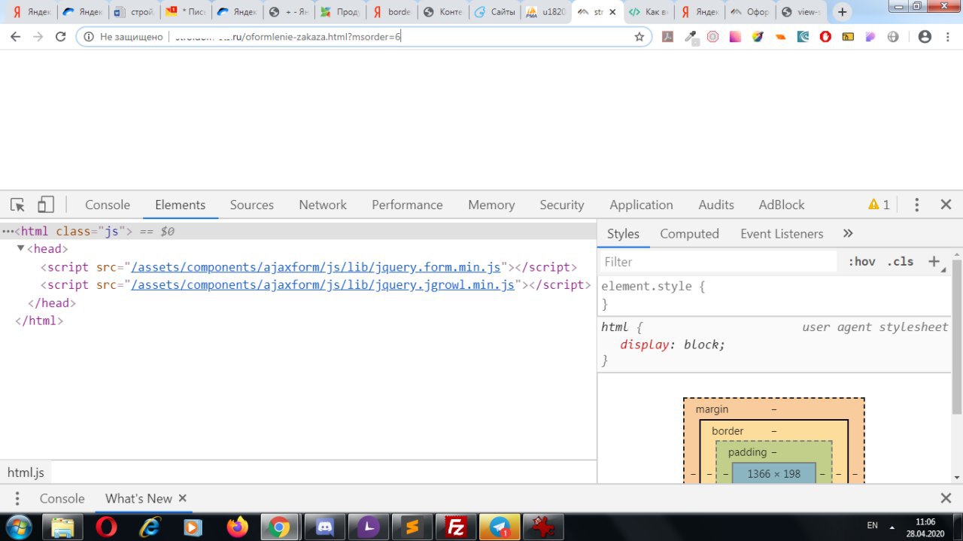The height and width of the screenshot is (541, 963).
Task: Select the closing </head> tag line
Action: point(52,303)
